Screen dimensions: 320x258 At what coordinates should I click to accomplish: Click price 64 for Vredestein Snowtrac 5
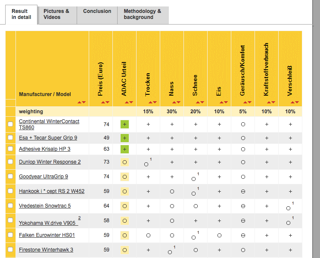[106, 206]
